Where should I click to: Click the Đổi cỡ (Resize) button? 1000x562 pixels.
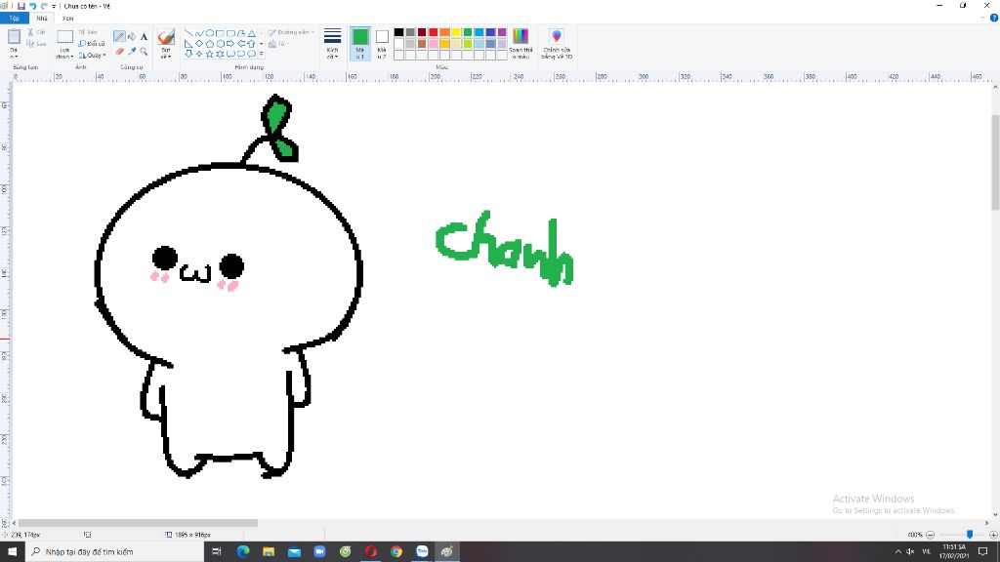pyautogui.click(x=92, y=43)
